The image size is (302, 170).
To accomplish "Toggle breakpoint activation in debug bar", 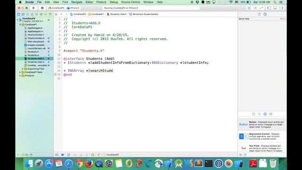I will coord(63,155).
